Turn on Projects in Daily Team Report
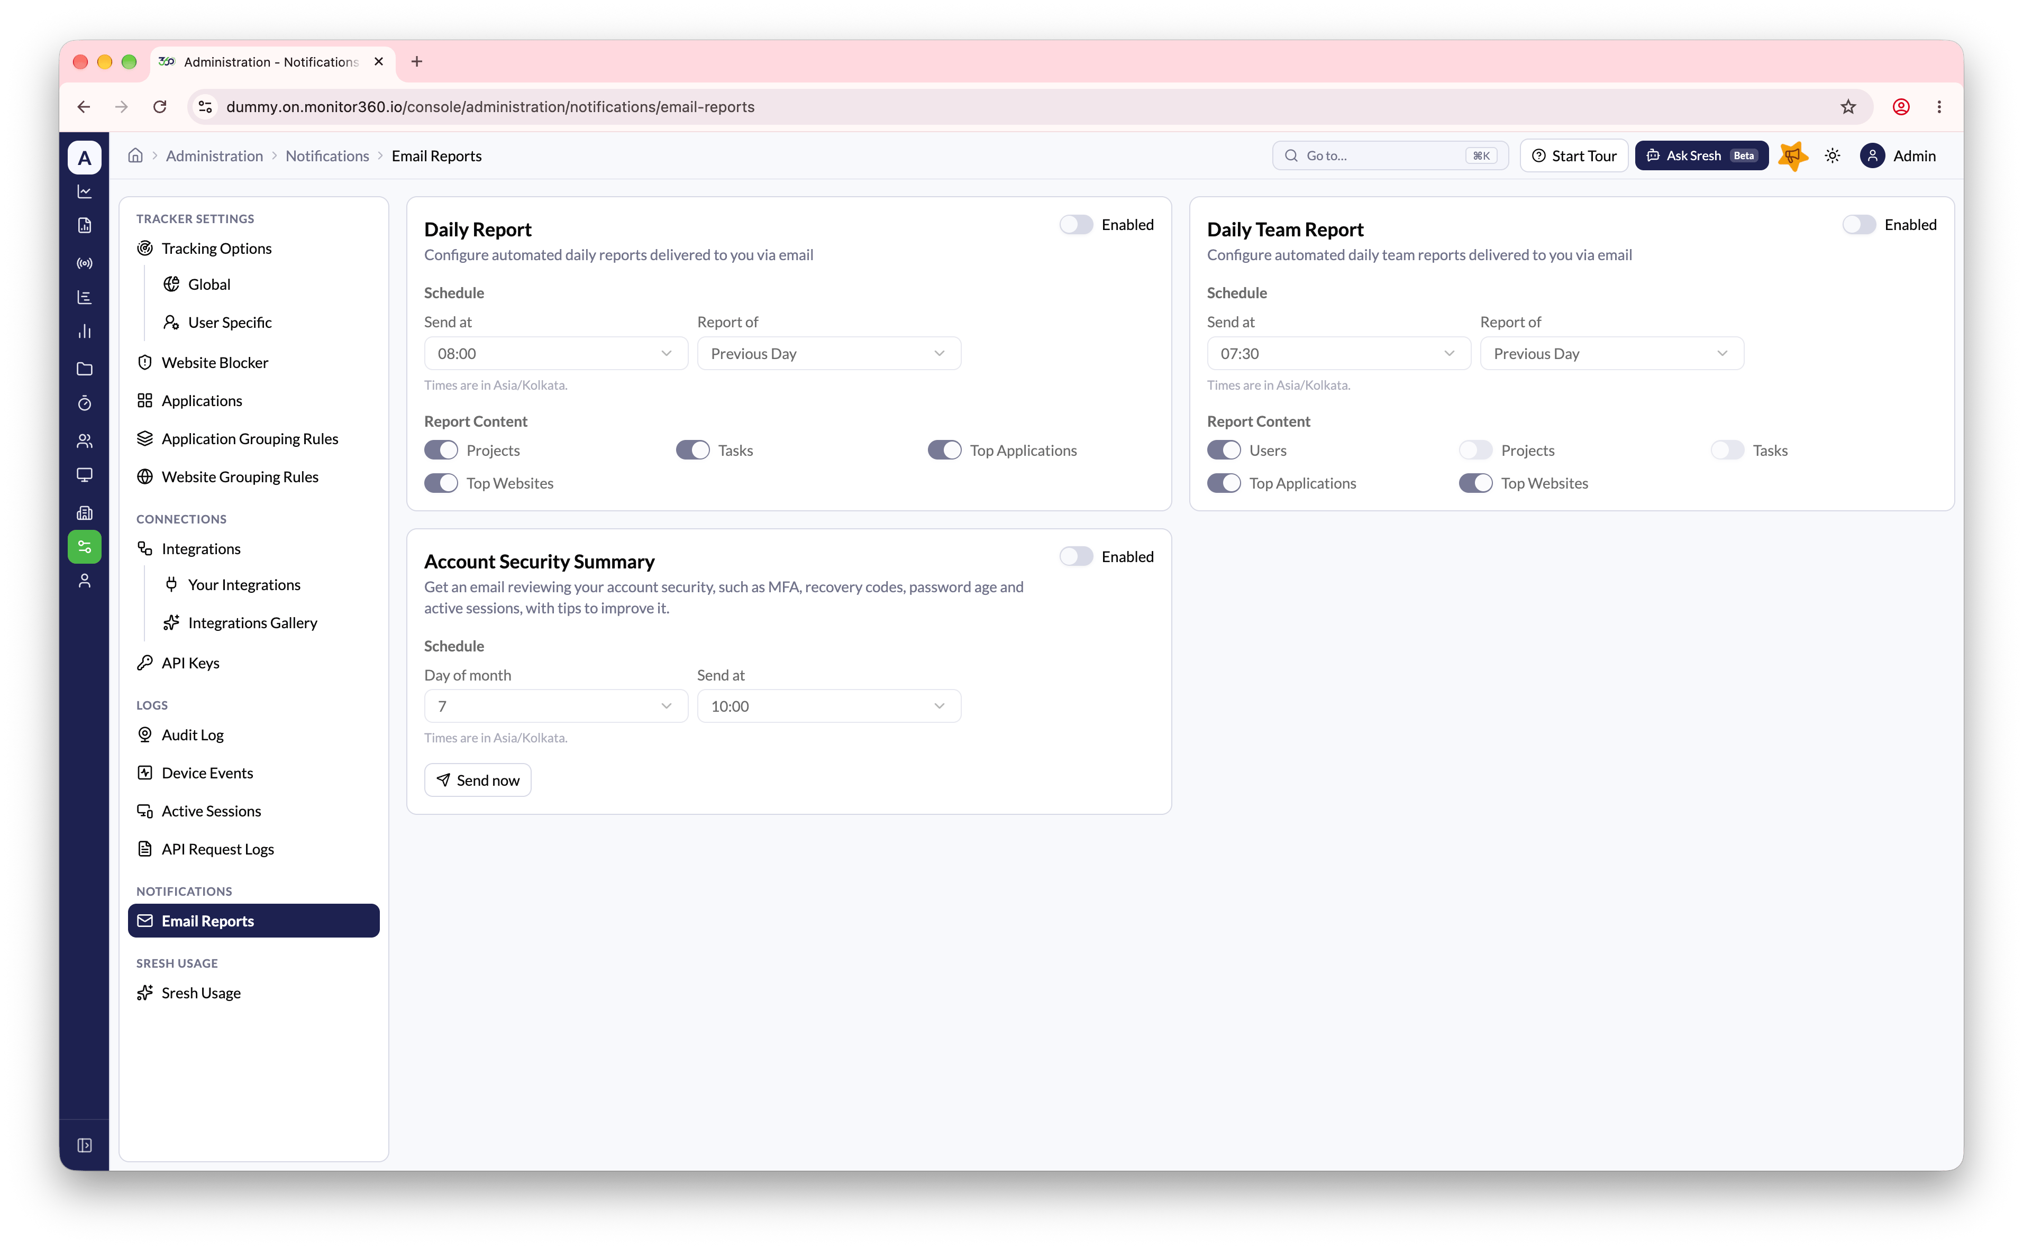The height and width of the screenshot is (1249, 2023). pyautogui.click(x=1475, y=450)
